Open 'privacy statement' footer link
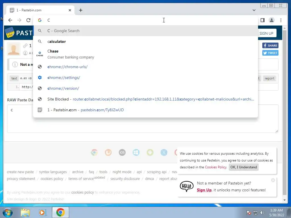 click(21, 179)
